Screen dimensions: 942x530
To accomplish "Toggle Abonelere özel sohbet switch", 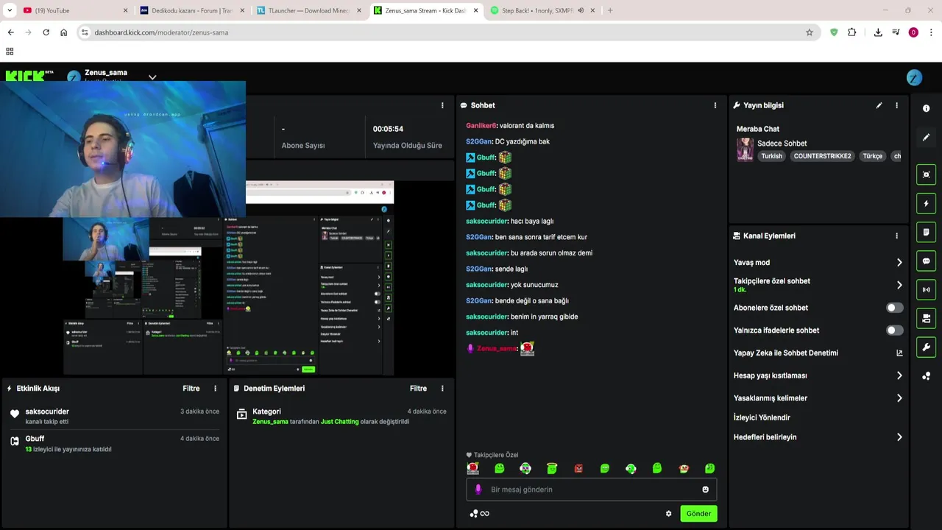I will pos(894,308).
